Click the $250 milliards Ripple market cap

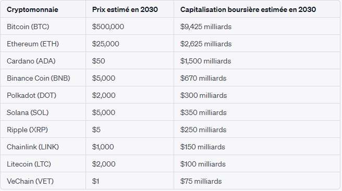[x=203, y=130]
